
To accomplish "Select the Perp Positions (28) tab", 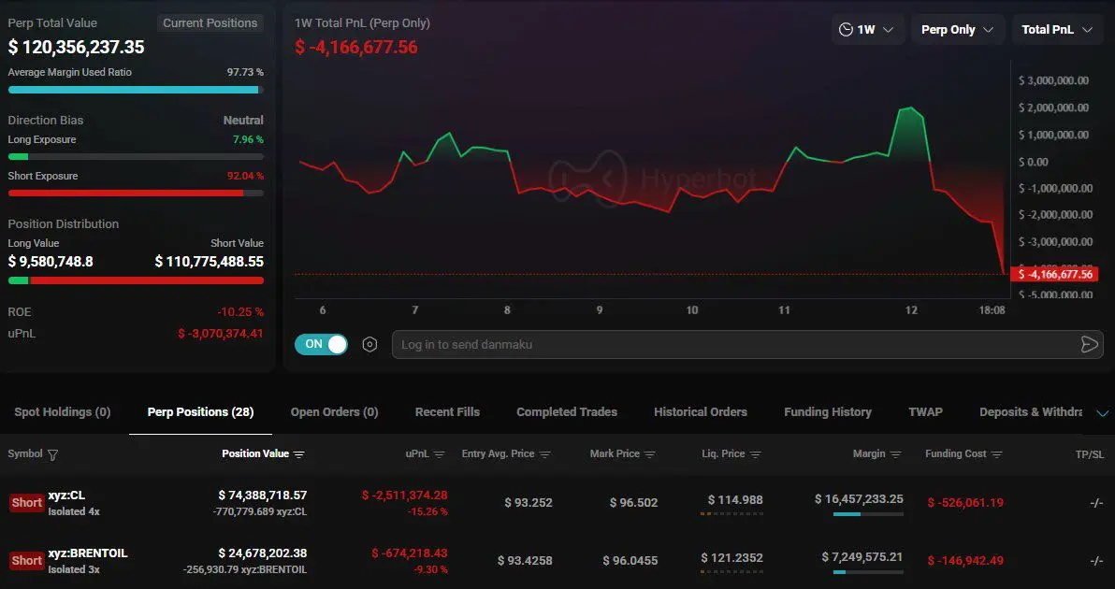I will 200,412.
